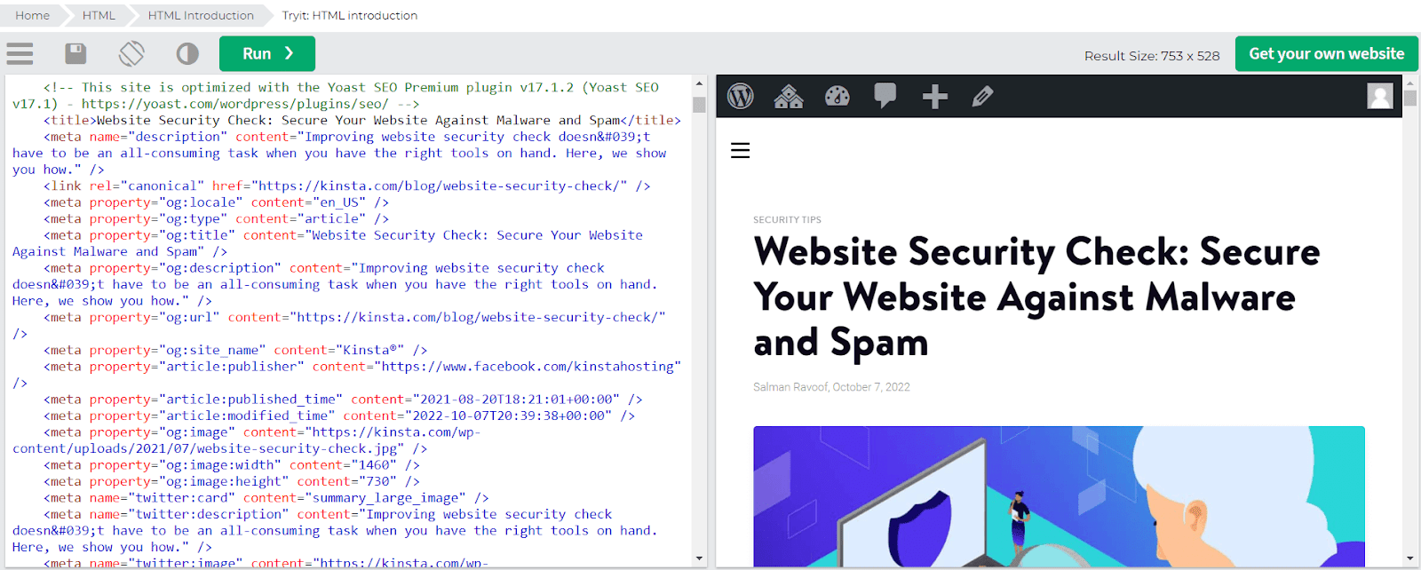The width and height of the screenshot is (1421, 570).
Task: Click the code editor scrollbar up arrow
Action: pyautogui.click(x=700, y=83)
